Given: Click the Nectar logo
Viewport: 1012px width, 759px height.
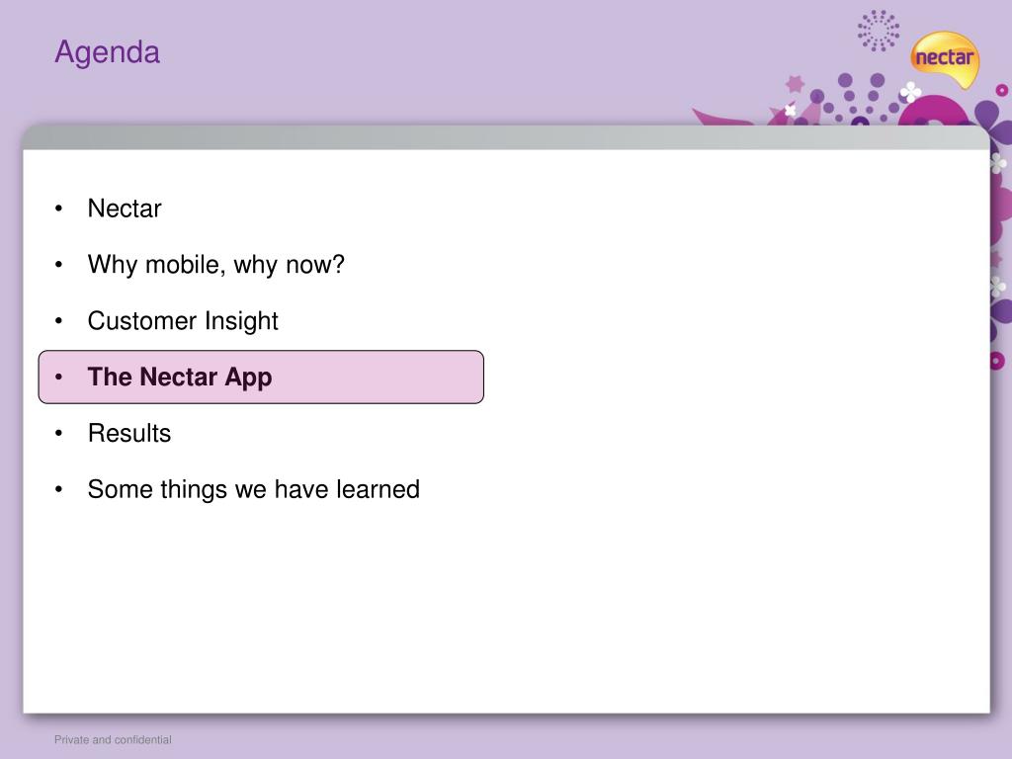Looking at the screenshot, I should tap(945, 59).
